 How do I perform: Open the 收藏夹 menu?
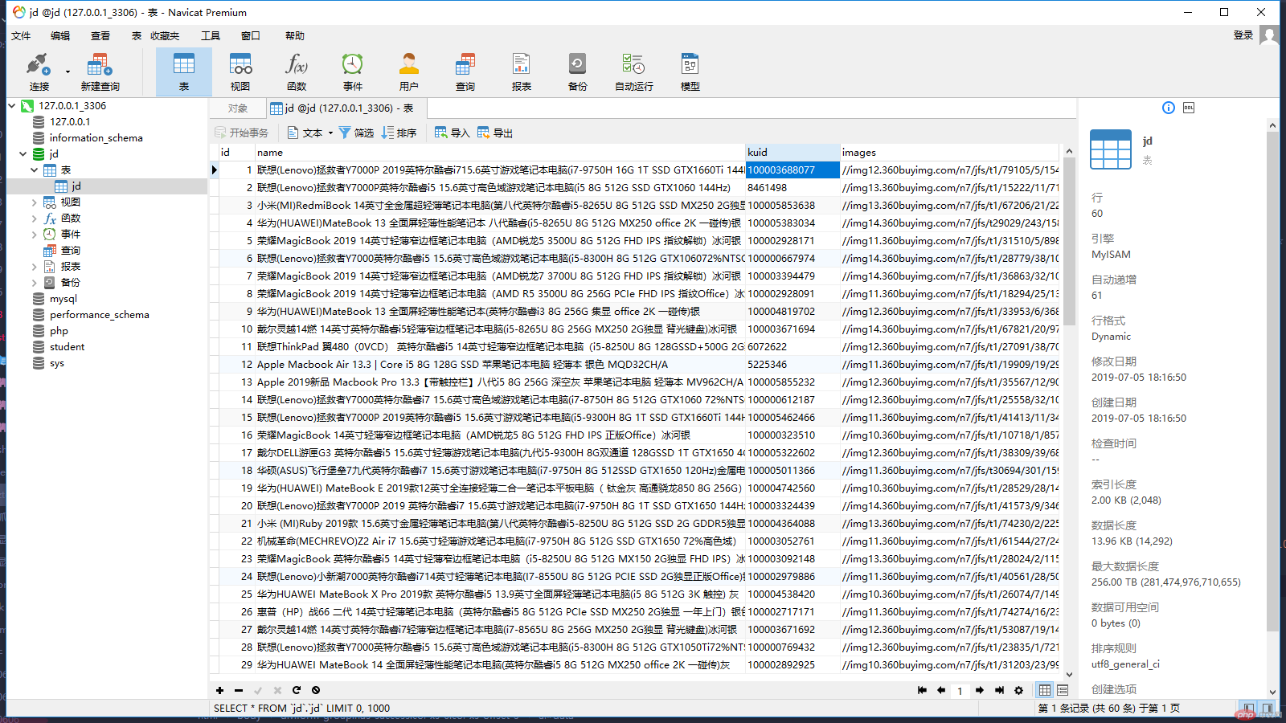165,35
